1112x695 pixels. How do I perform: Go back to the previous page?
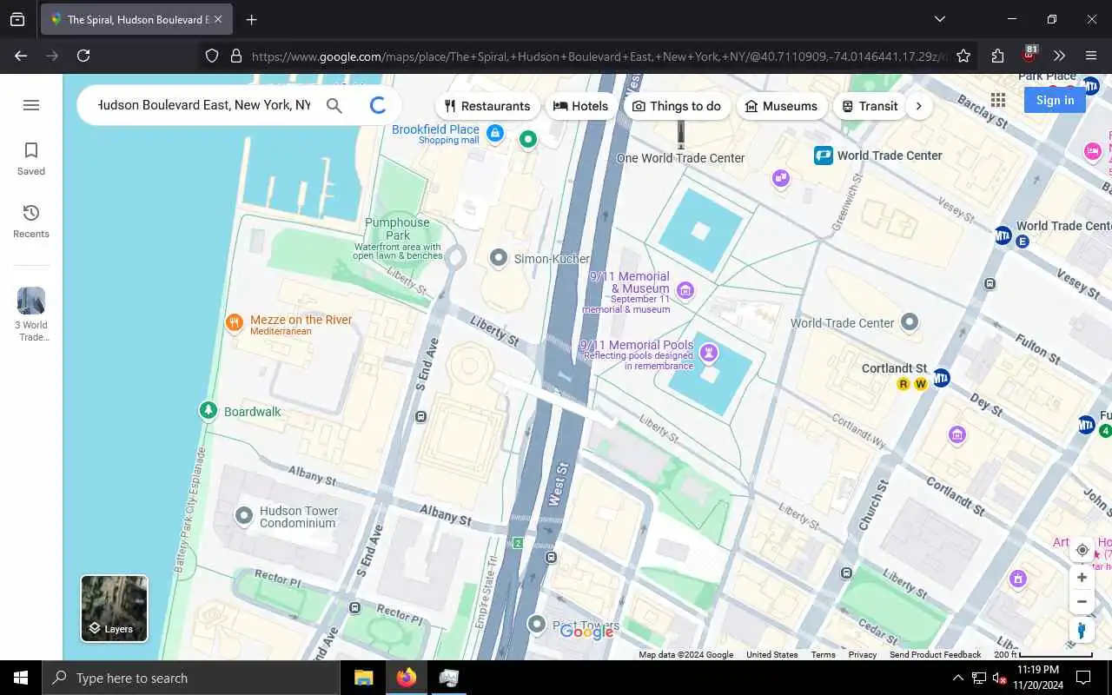21,56
